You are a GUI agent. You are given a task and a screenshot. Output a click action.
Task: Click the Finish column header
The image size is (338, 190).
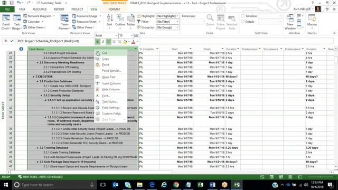(x=209, y=49)
